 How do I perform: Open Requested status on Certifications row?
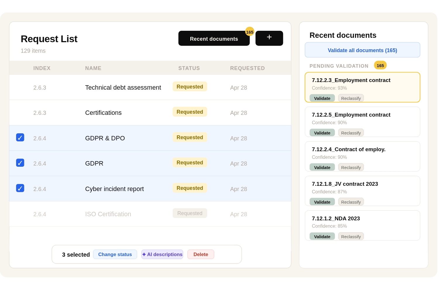point(190,112)
